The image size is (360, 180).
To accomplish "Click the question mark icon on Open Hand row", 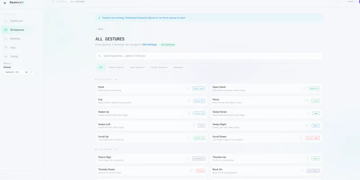I will (304, 88).
